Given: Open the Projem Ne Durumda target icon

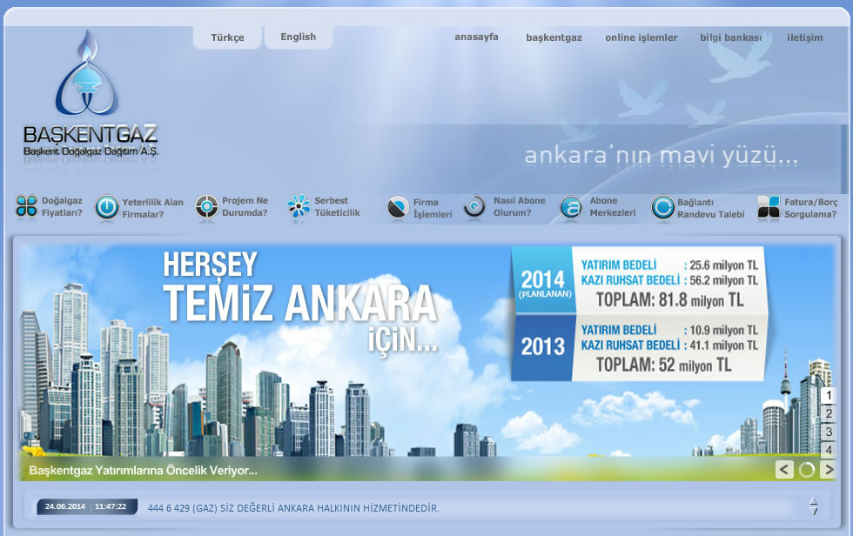Looking at the screenshot, I should (207, 206).
